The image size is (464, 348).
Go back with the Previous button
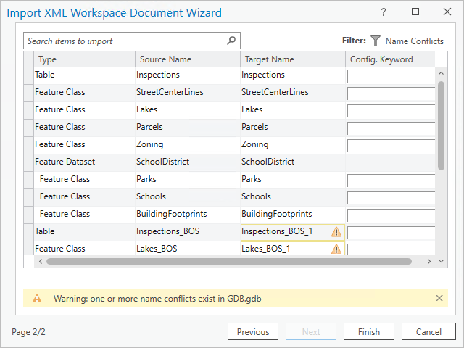point(253,332)
